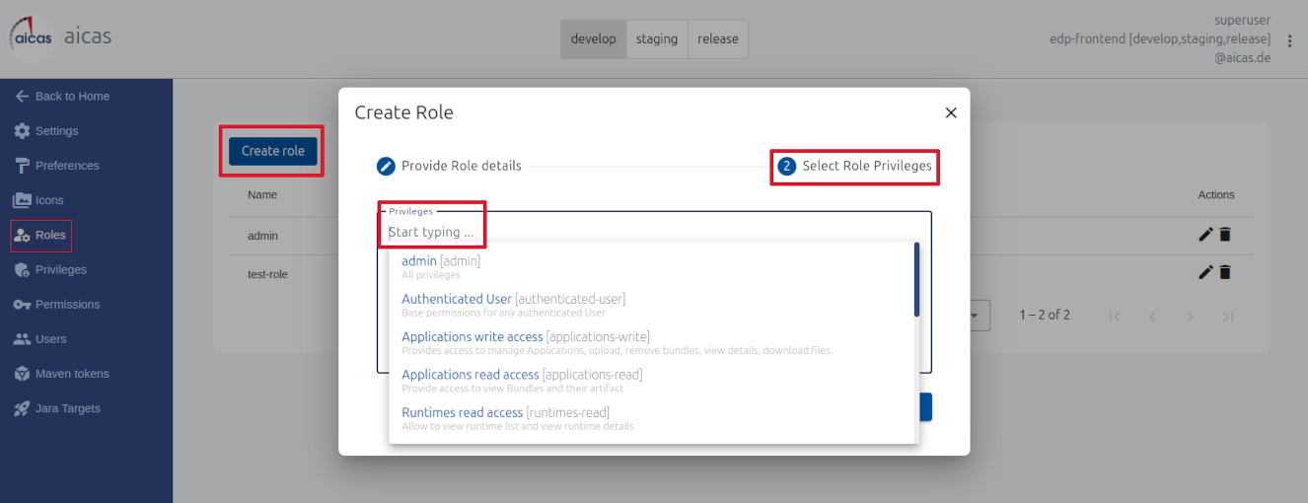Click the Maven tokens cube icon
The image size is (1308, 503).
(x=22, y=374)
